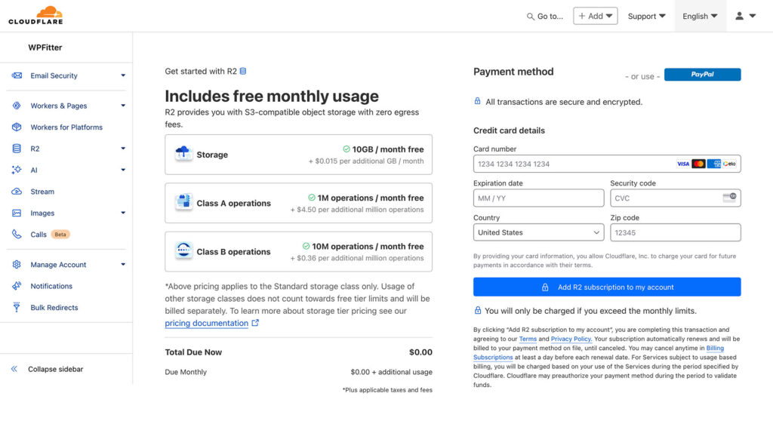Open the pricing documentation link
This screenshot has height=424, width=773.
pos(207,323)
